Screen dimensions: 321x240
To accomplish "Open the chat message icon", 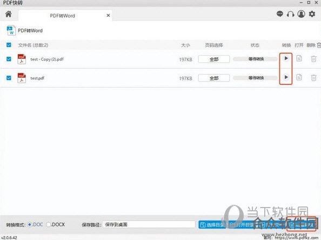I will [280, 14].
